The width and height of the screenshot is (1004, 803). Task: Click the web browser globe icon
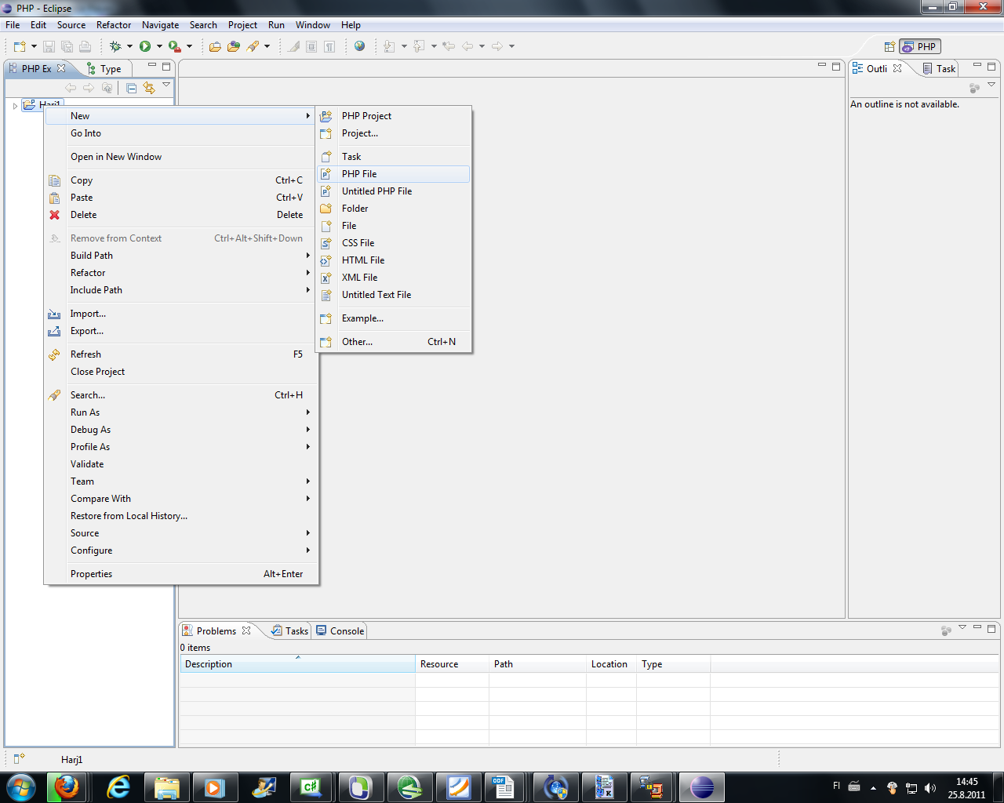(x=359, y=46)
